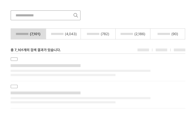Select the tab with (90) results
The image size is (196, 120).
pyautogui.click(x=168, y=34)
